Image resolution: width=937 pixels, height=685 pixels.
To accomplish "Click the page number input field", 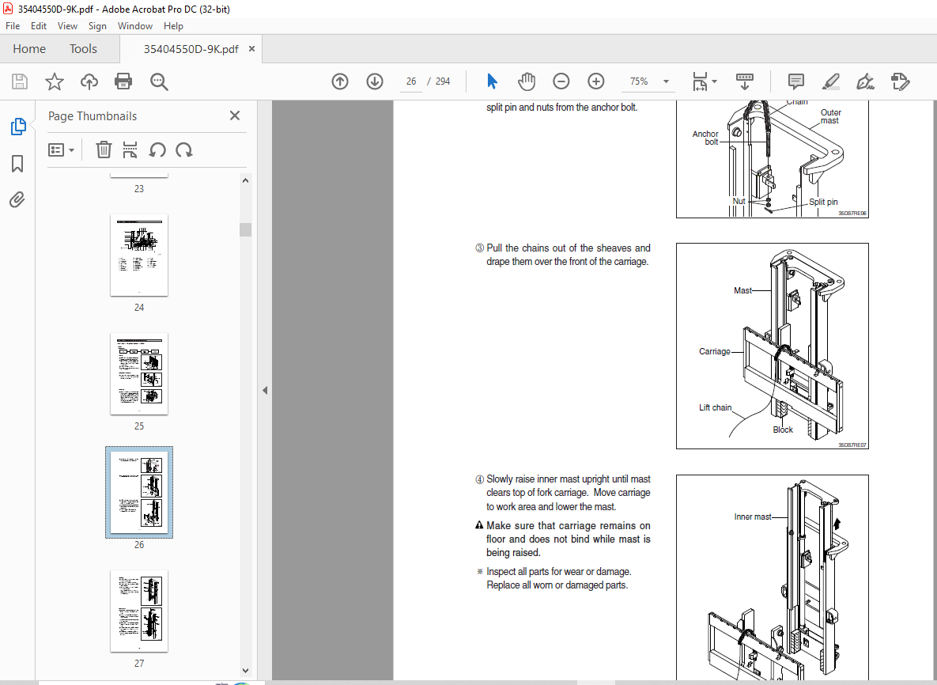I will 411,81.
